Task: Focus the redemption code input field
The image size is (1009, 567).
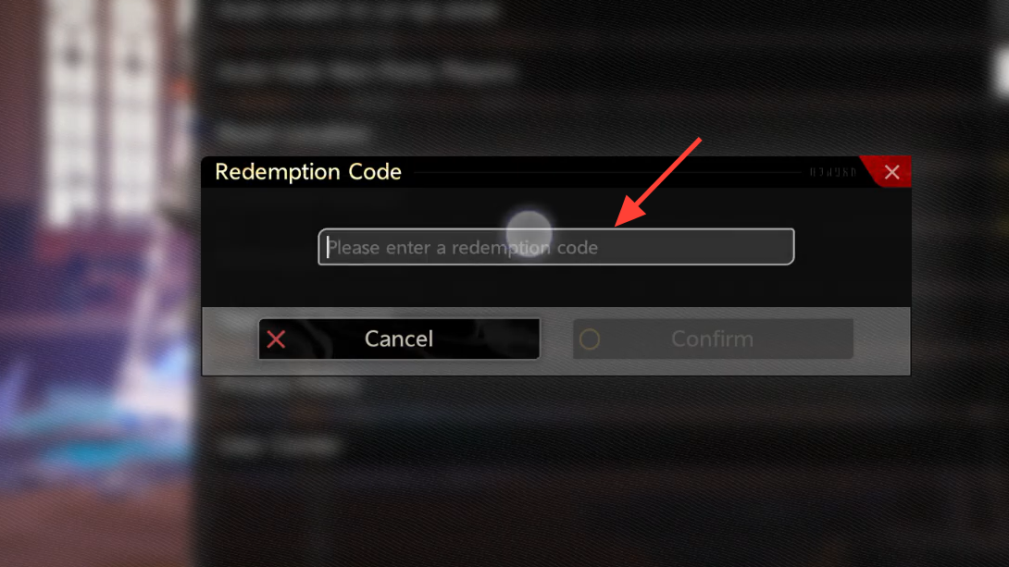Action: pyautogui.click(x=556, y=247)
